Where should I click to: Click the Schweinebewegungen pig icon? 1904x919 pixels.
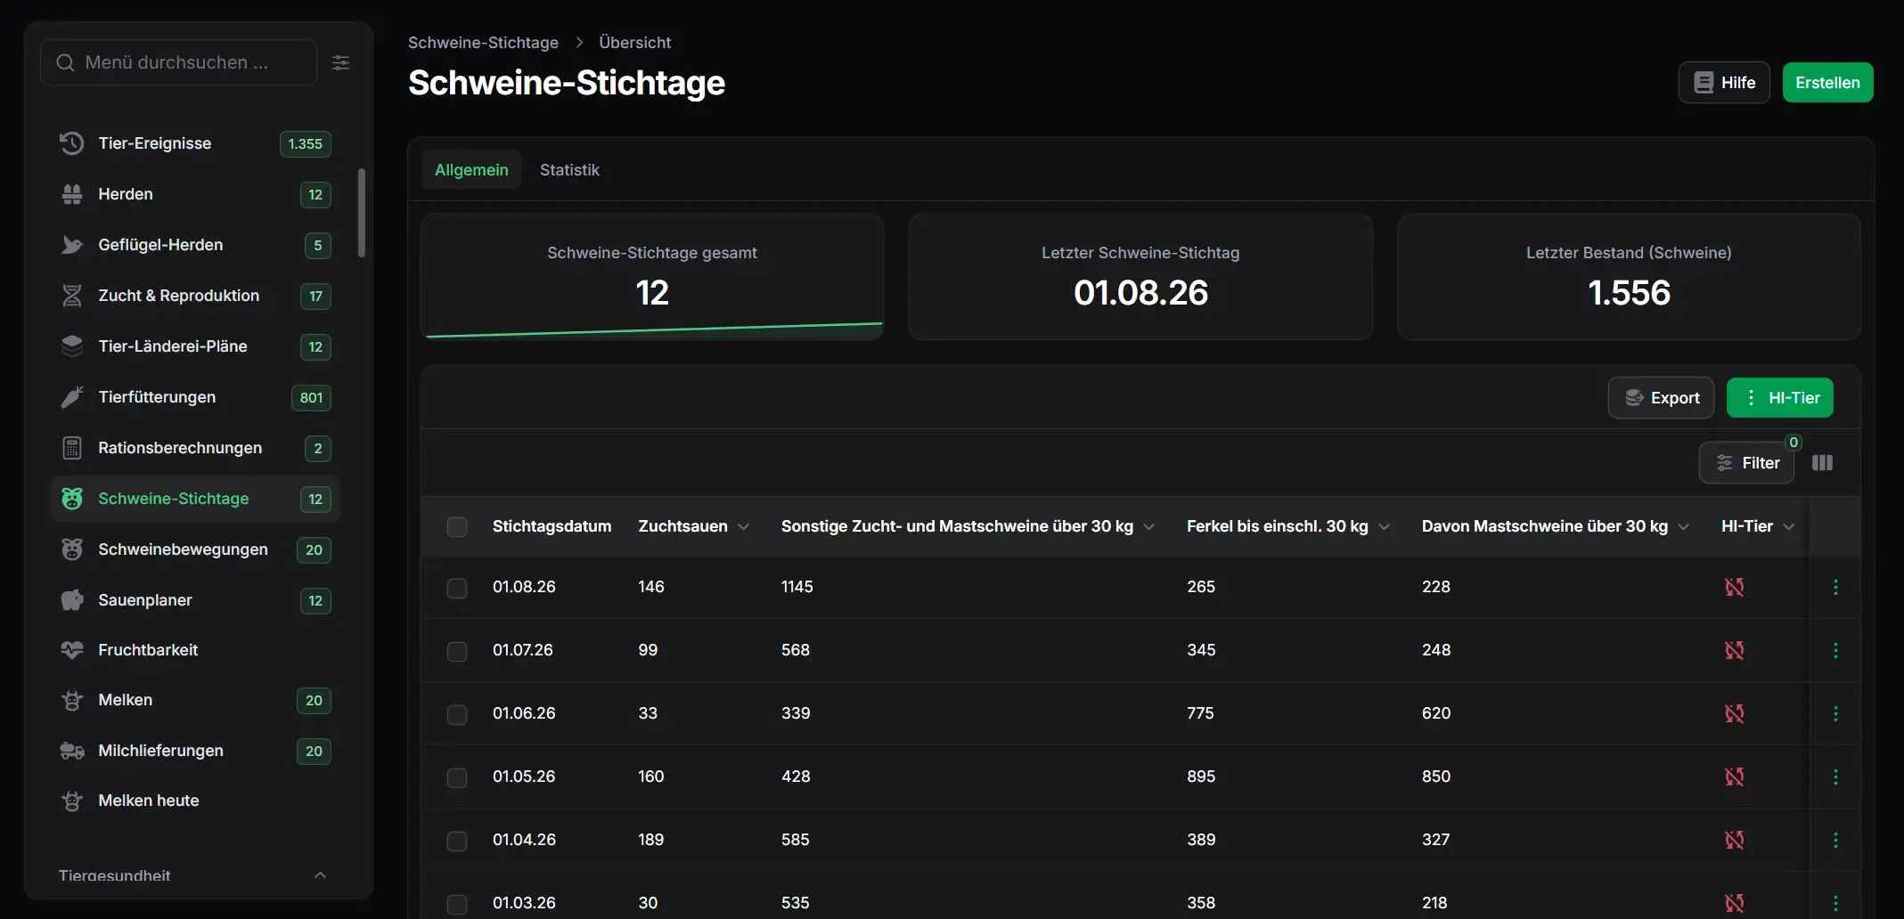[x=71, y=549]
